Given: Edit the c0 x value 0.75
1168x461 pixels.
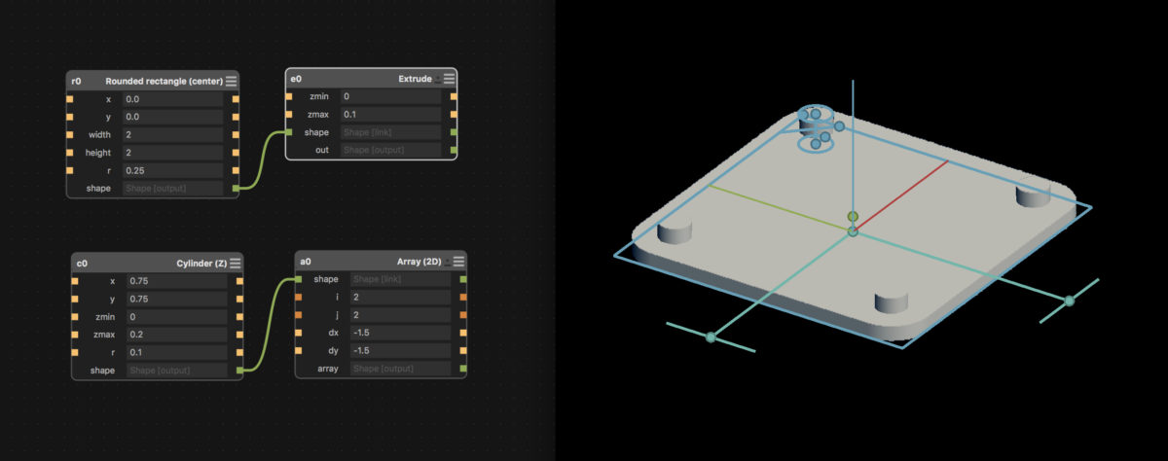Looking at the screenshot, I should (176, 281).
